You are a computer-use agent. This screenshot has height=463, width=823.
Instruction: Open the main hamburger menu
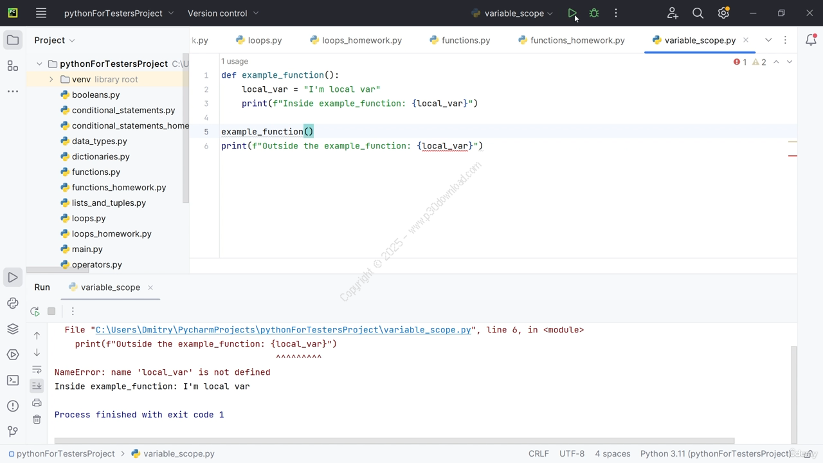[x=41, y=13]
